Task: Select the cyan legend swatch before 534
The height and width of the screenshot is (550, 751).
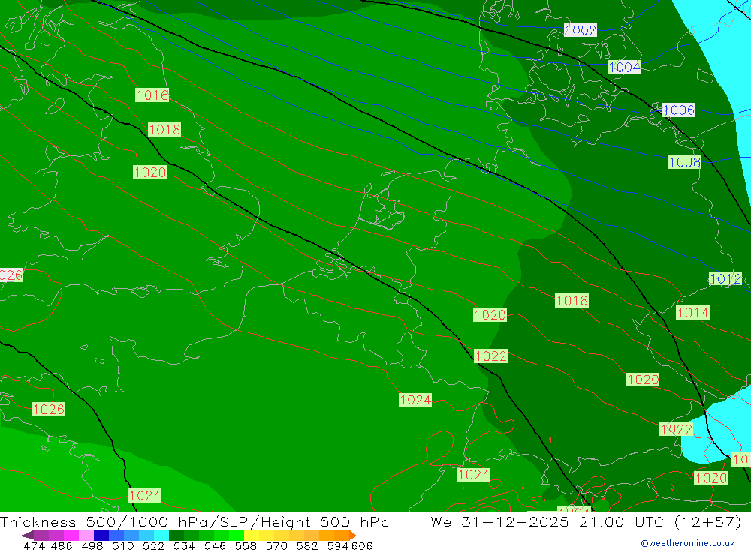Action: point(161,535)
